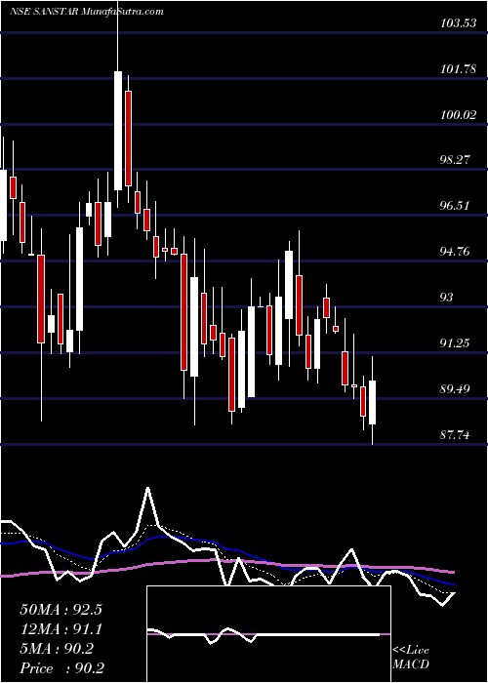Click the tallest white candle near 101.78

click(118, 130)
